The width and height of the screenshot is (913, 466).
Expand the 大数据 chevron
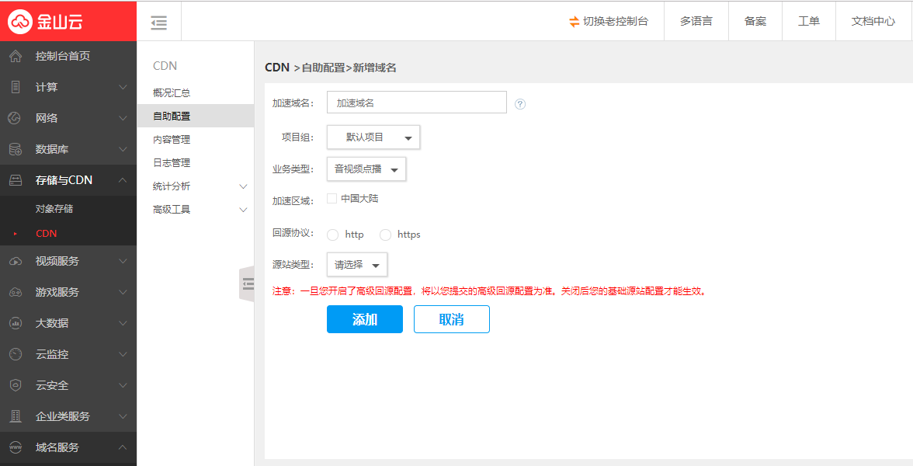pyautogui.click(x=123, y=323)
